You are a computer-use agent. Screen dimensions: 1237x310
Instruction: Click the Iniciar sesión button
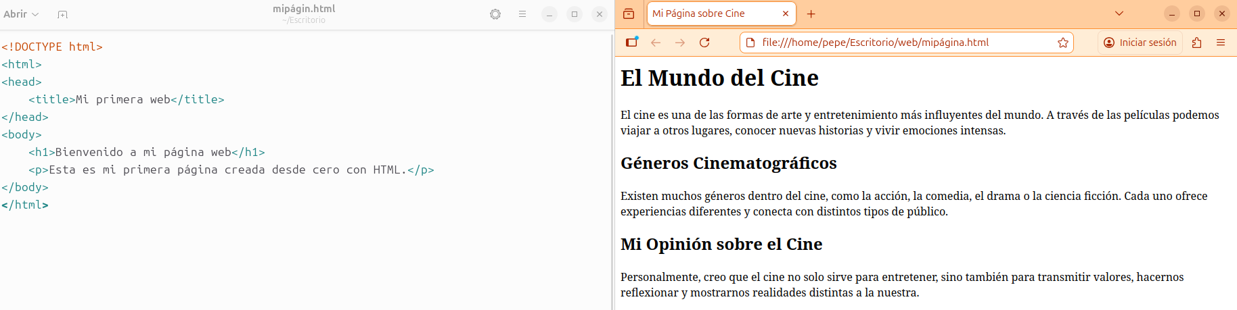1140,43
